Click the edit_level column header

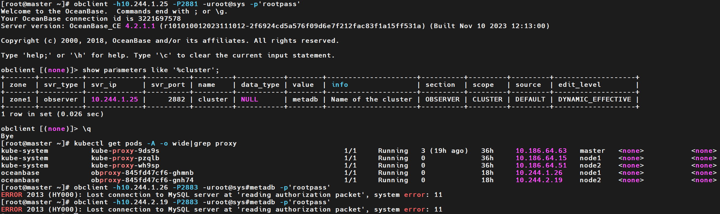coord(579,85)
